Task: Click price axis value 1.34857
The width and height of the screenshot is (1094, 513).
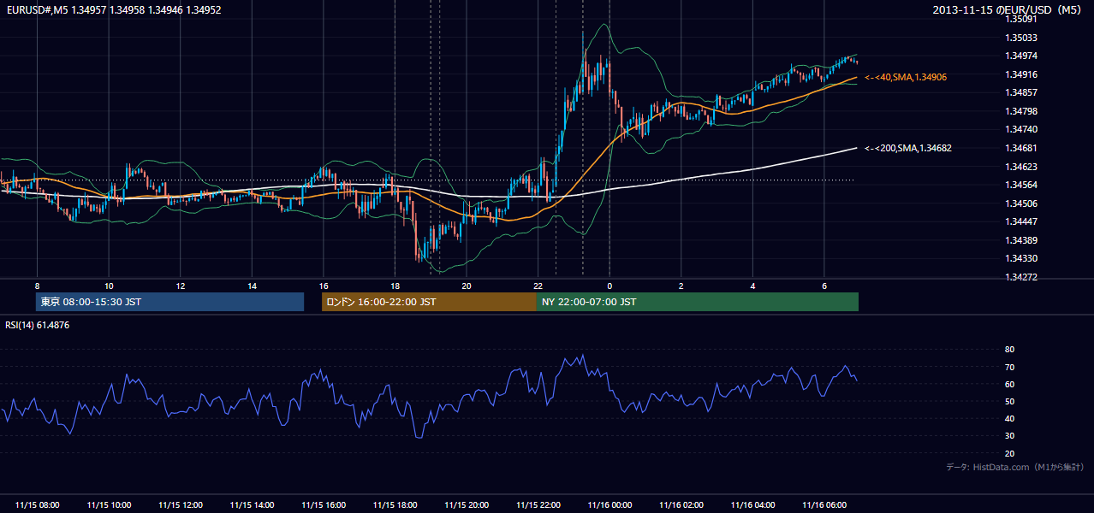Action: click(x=1020, y=92)
